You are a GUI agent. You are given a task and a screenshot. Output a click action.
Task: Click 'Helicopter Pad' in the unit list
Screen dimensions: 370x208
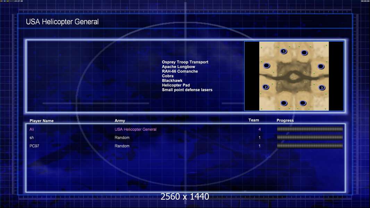(176, 85)
